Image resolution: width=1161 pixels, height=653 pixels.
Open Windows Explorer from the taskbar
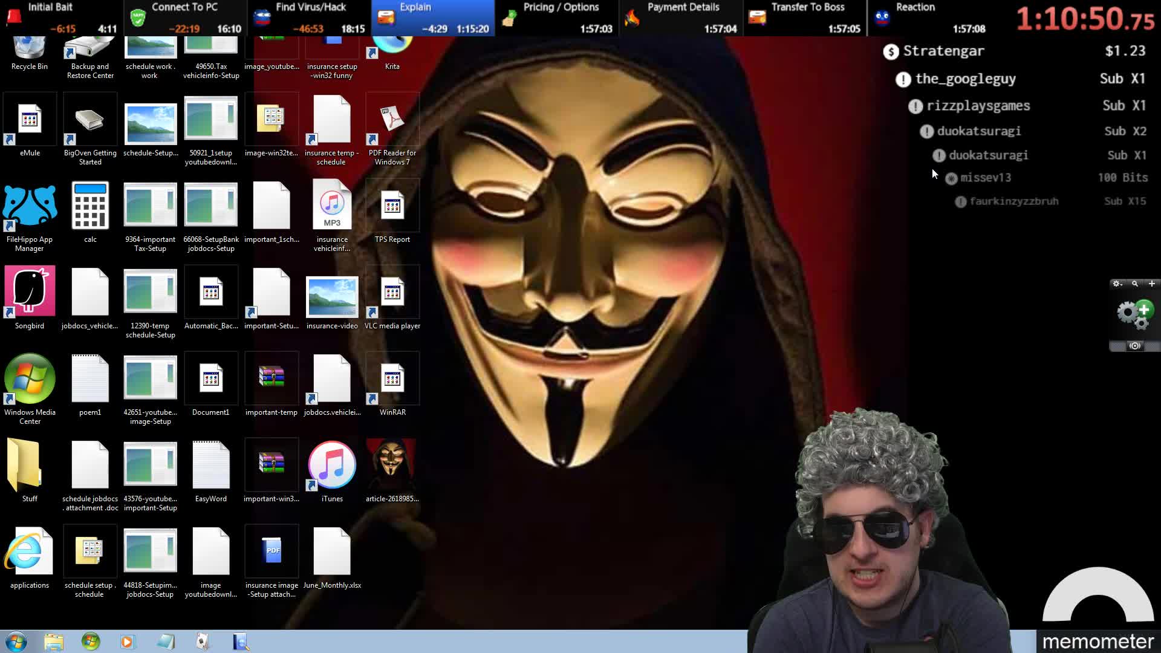(x=54, y=642)
